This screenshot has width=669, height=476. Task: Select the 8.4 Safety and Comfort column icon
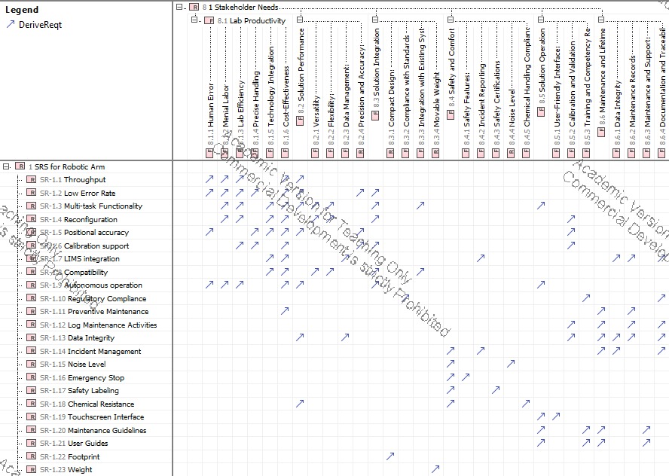click(450, 114)
